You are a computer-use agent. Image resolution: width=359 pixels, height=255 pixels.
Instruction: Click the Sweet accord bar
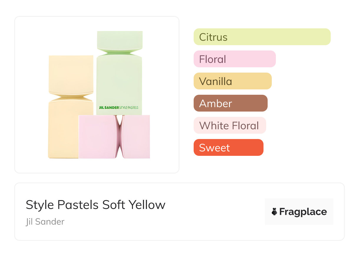(228, 148)
